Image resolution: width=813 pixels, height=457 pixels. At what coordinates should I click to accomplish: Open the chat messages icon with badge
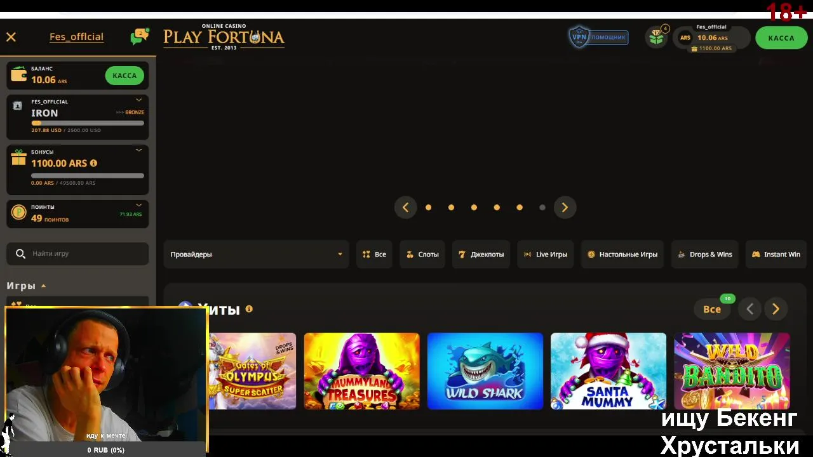(139, 36)
